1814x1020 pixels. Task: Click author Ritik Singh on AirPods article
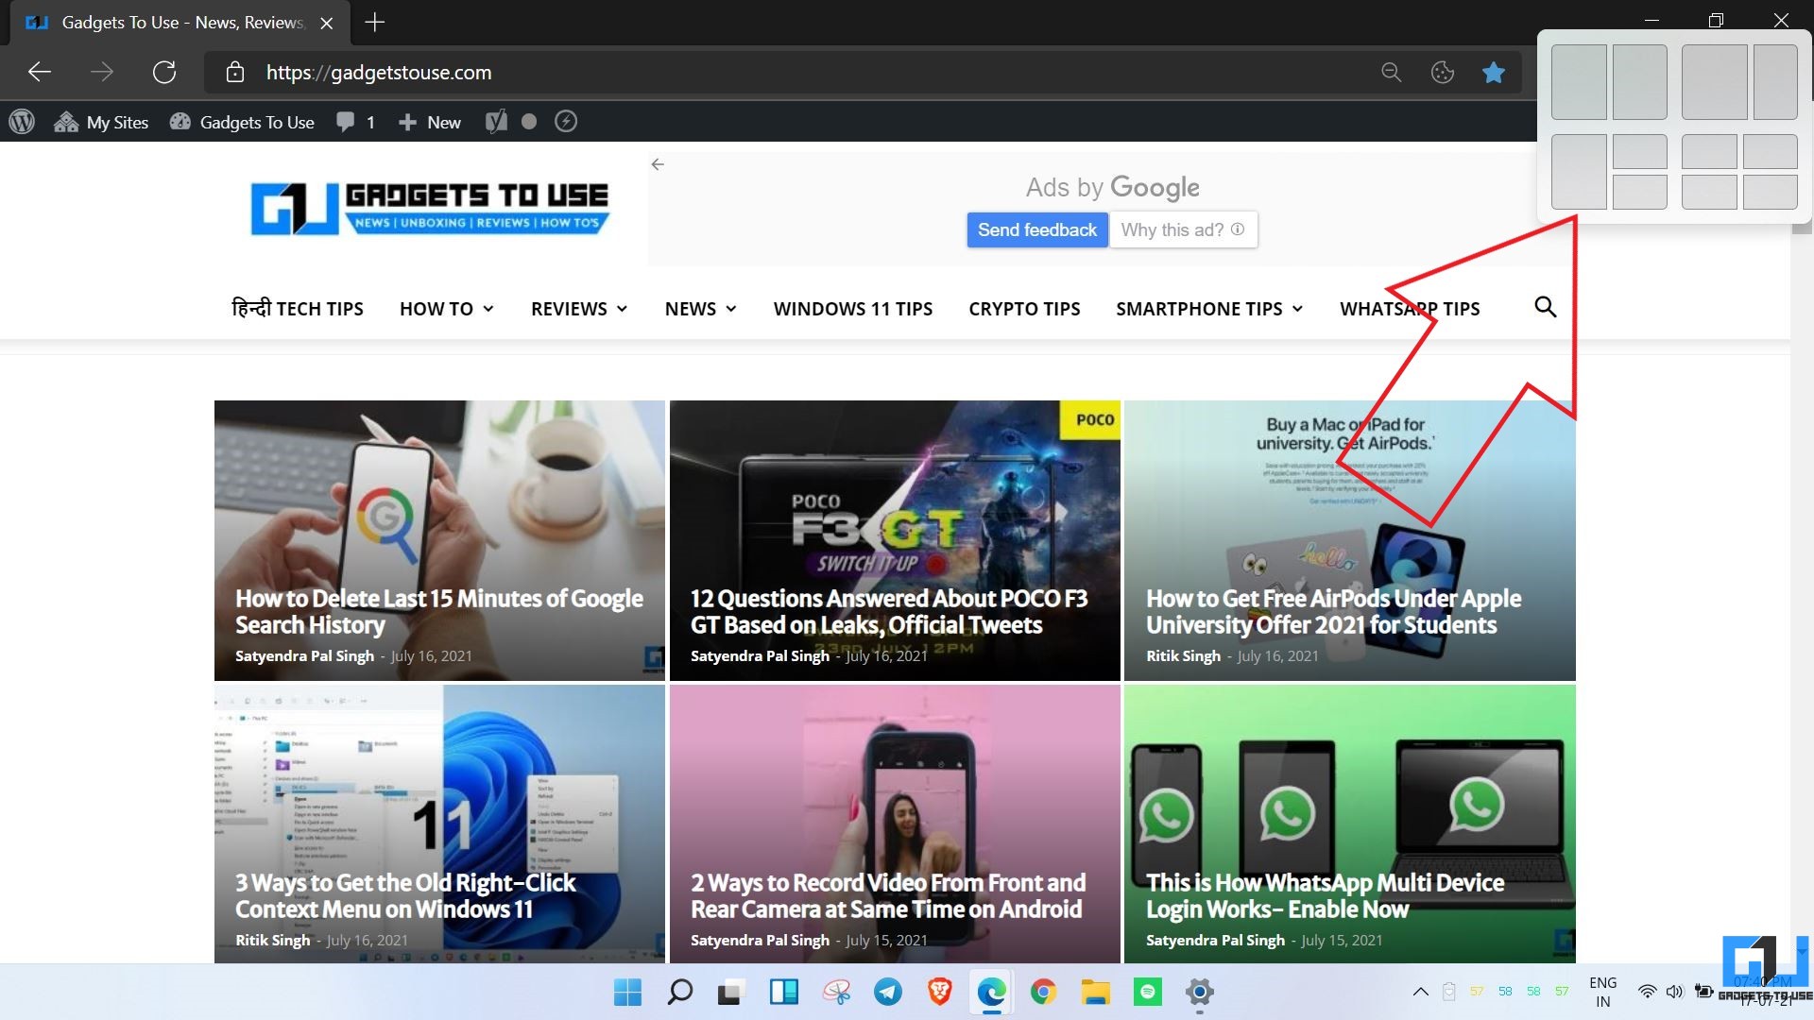pyautogui.click(x=1183, y=656)
